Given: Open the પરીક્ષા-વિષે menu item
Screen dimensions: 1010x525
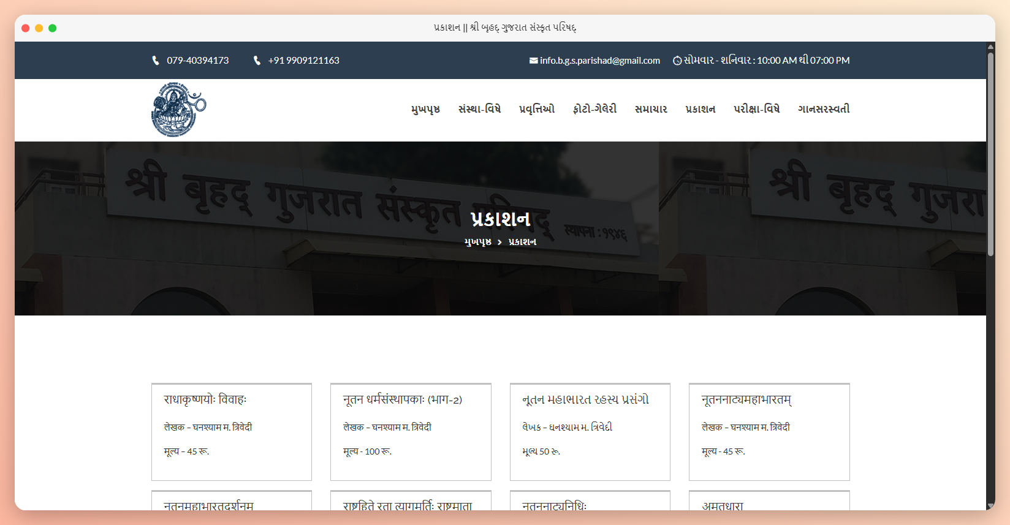Looking at the screenshot, I should (757, 109).
